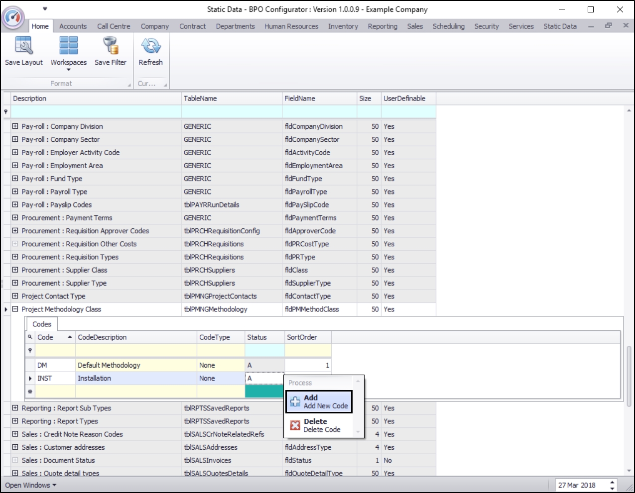Expand the Reporting : Report Sub Types row
Viewport: 635px width, 493px height.
15,408
